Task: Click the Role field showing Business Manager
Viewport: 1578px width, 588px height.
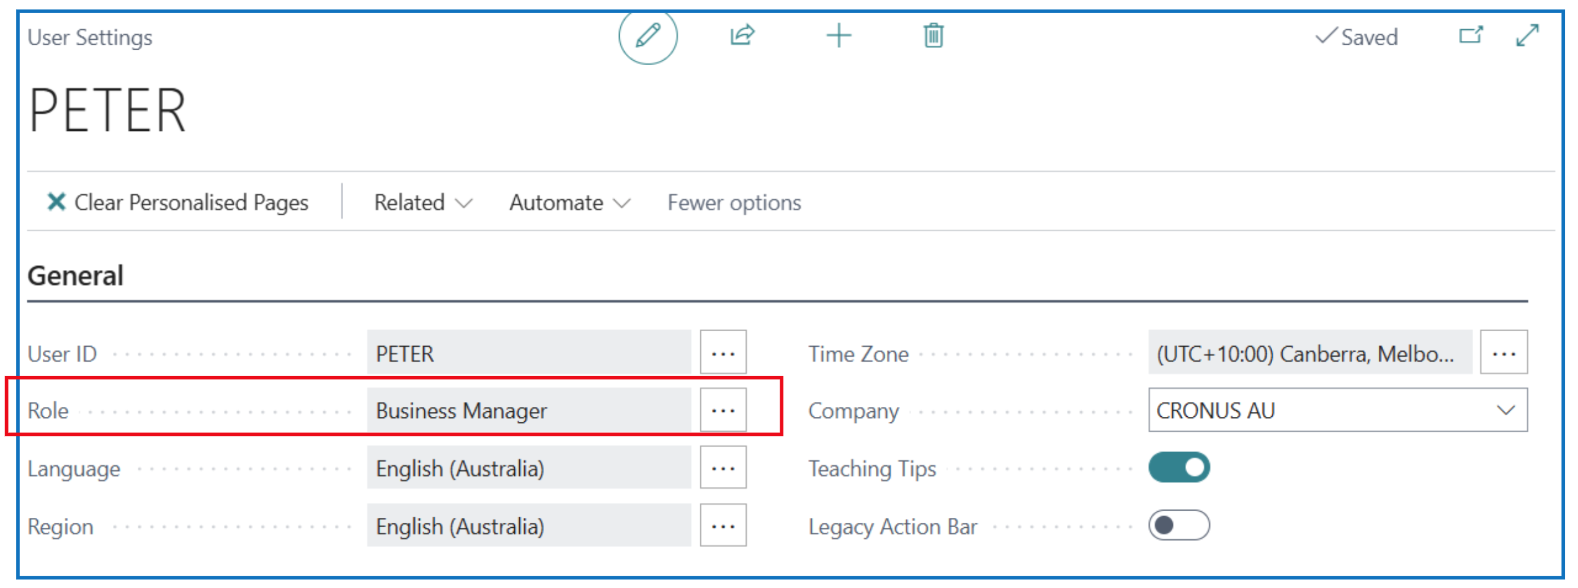Action: click(528, 410)
